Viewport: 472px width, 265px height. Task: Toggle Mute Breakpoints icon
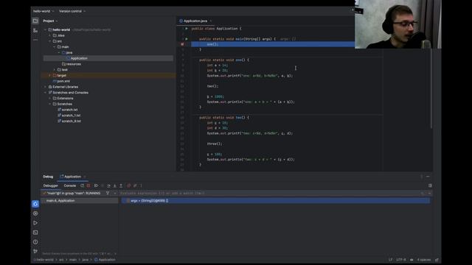tap(135, 185)
